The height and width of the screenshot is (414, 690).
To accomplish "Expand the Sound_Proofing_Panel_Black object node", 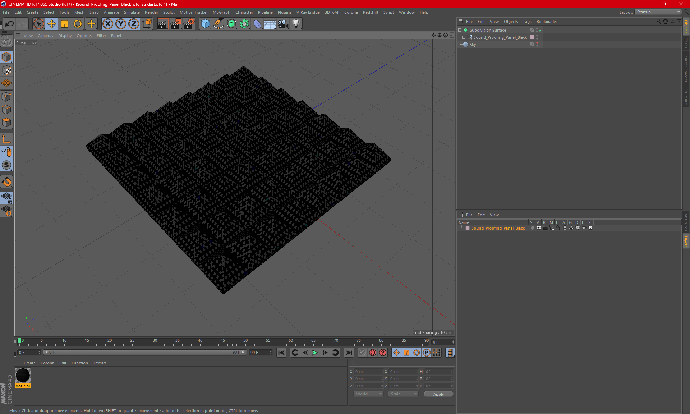I will click(464, 37).
